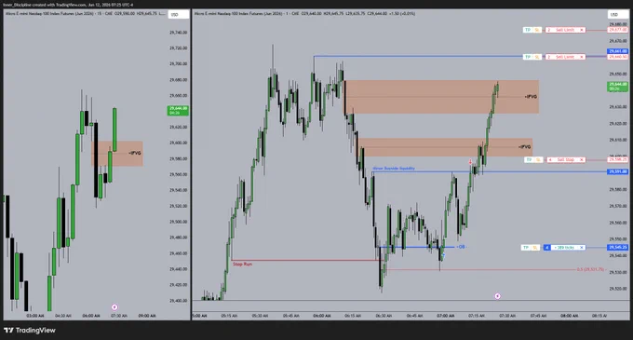Open USD currency dropdown on the 1-minute chart

618,15
